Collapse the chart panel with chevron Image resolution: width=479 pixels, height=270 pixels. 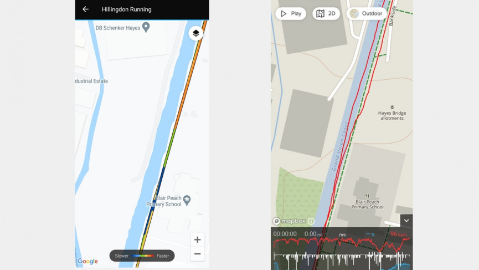tap(406, 221)
